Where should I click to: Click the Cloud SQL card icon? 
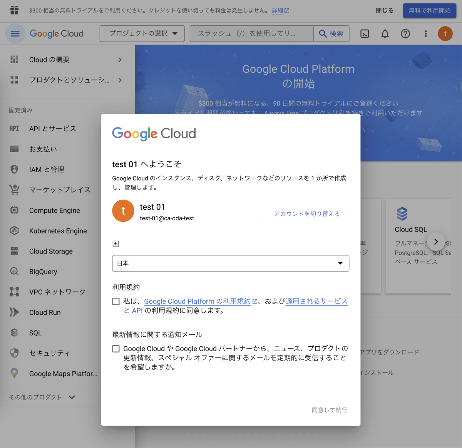(402, 214)
